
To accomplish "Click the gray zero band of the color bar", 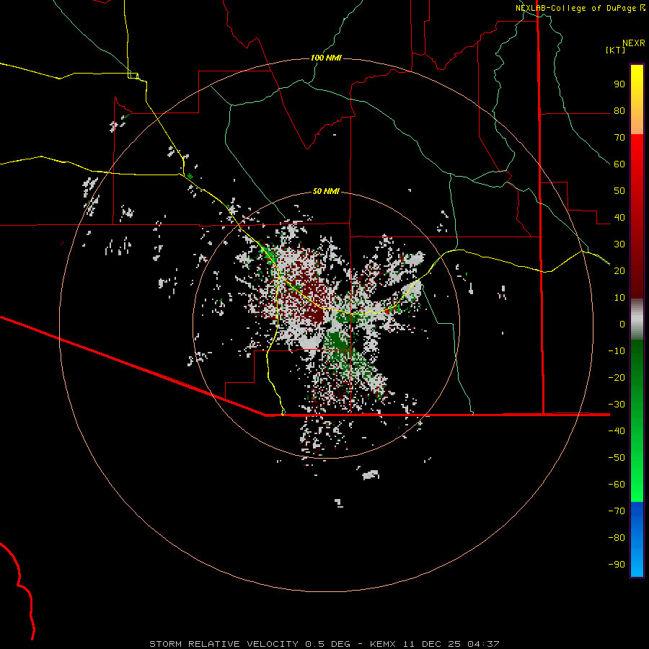I will (637, 319).
